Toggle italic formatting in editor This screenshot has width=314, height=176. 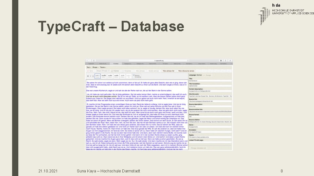coord(91,76)
